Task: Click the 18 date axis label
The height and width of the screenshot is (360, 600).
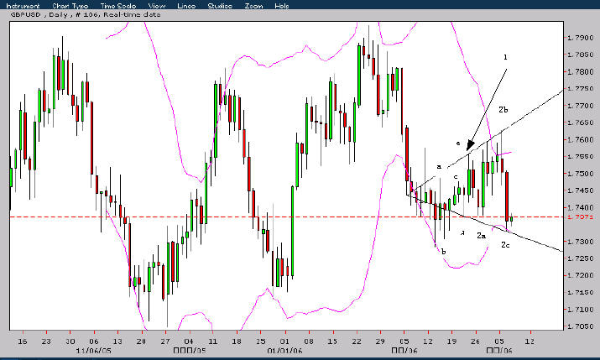Action: 237,342
